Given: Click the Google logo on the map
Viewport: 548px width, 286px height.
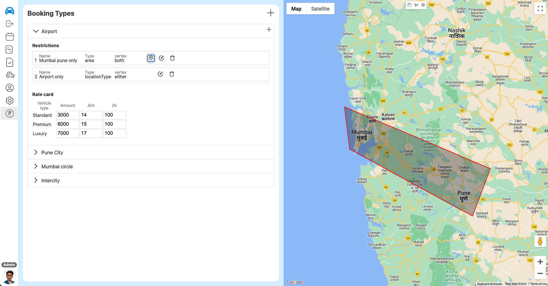Looking at the screenshot, I should [294, 282].
